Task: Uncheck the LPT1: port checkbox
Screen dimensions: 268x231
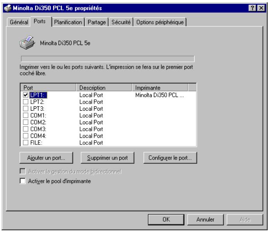Action: (26, 95)
